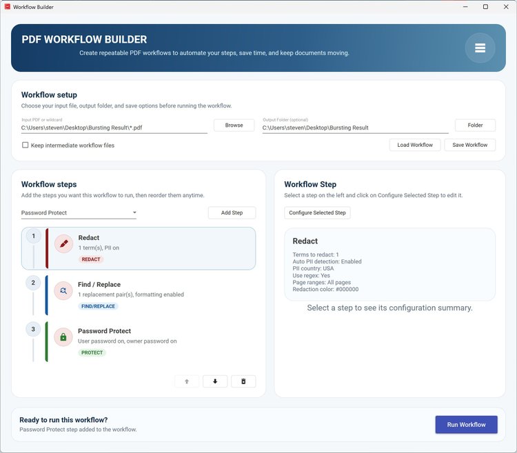Run the workflow with Run Workflow button
The width and height of the screenshot is (517, 453).
466,425
